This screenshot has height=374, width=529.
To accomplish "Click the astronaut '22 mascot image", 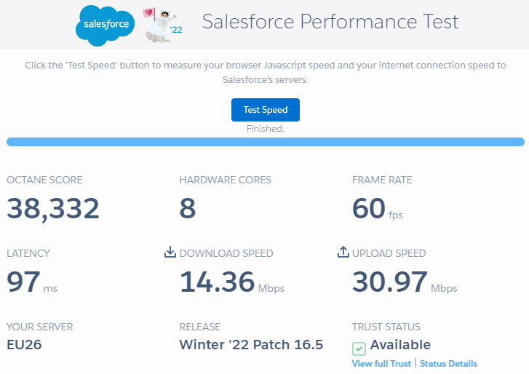I will (162, 25).
